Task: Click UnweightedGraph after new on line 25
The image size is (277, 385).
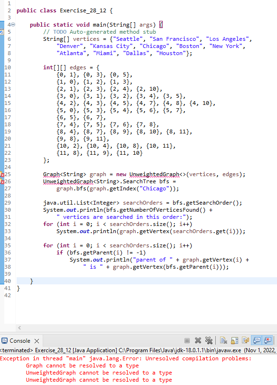Action: tap(155, 174)
